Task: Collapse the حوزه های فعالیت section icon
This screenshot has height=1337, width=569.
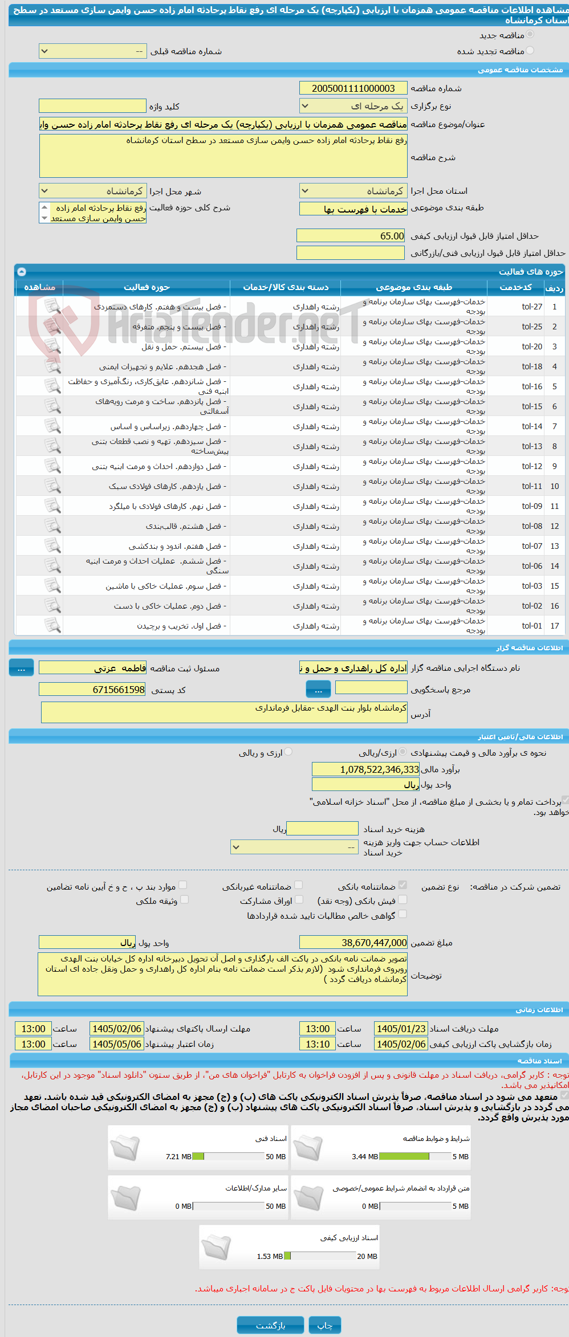Action: coord(22,272)
